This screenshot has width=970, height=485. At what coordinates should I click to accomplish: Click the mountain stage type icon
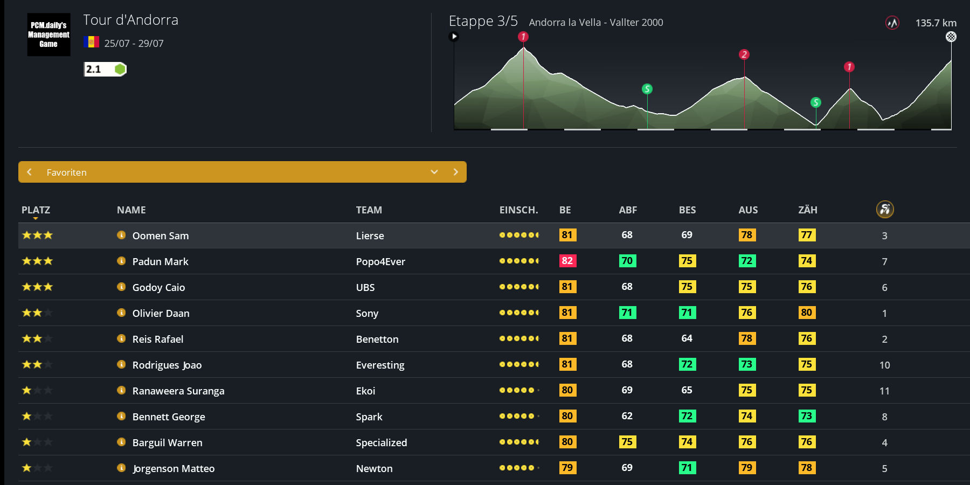point(892,23)
